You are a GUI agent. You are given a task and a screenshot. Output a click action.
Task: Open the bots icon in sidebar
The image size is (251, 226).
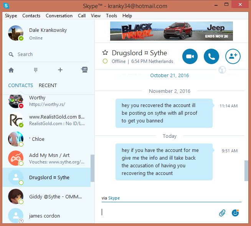pos(84,69)
